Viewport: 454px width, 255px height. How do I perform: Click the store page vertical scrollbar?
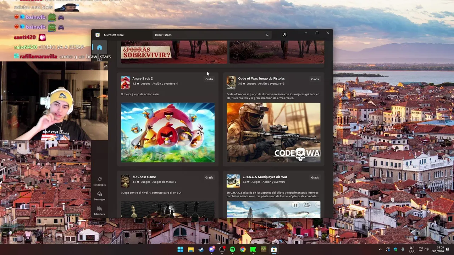[x=332, y=73]
